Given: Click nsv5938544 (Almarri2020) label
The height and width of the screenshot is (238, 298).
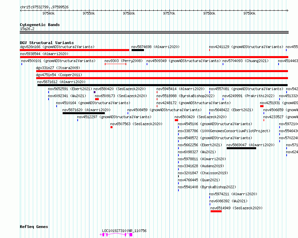Looking at the screenshot, I should (x=44, y=54).
